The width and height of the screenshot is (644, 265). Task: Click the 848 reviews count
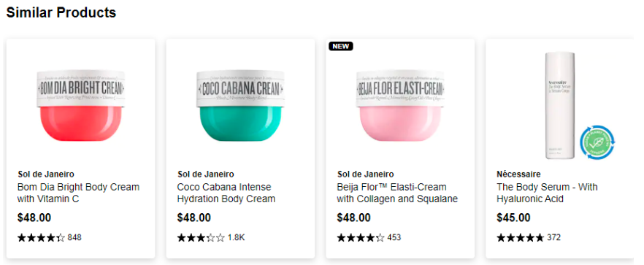[74, 237]
